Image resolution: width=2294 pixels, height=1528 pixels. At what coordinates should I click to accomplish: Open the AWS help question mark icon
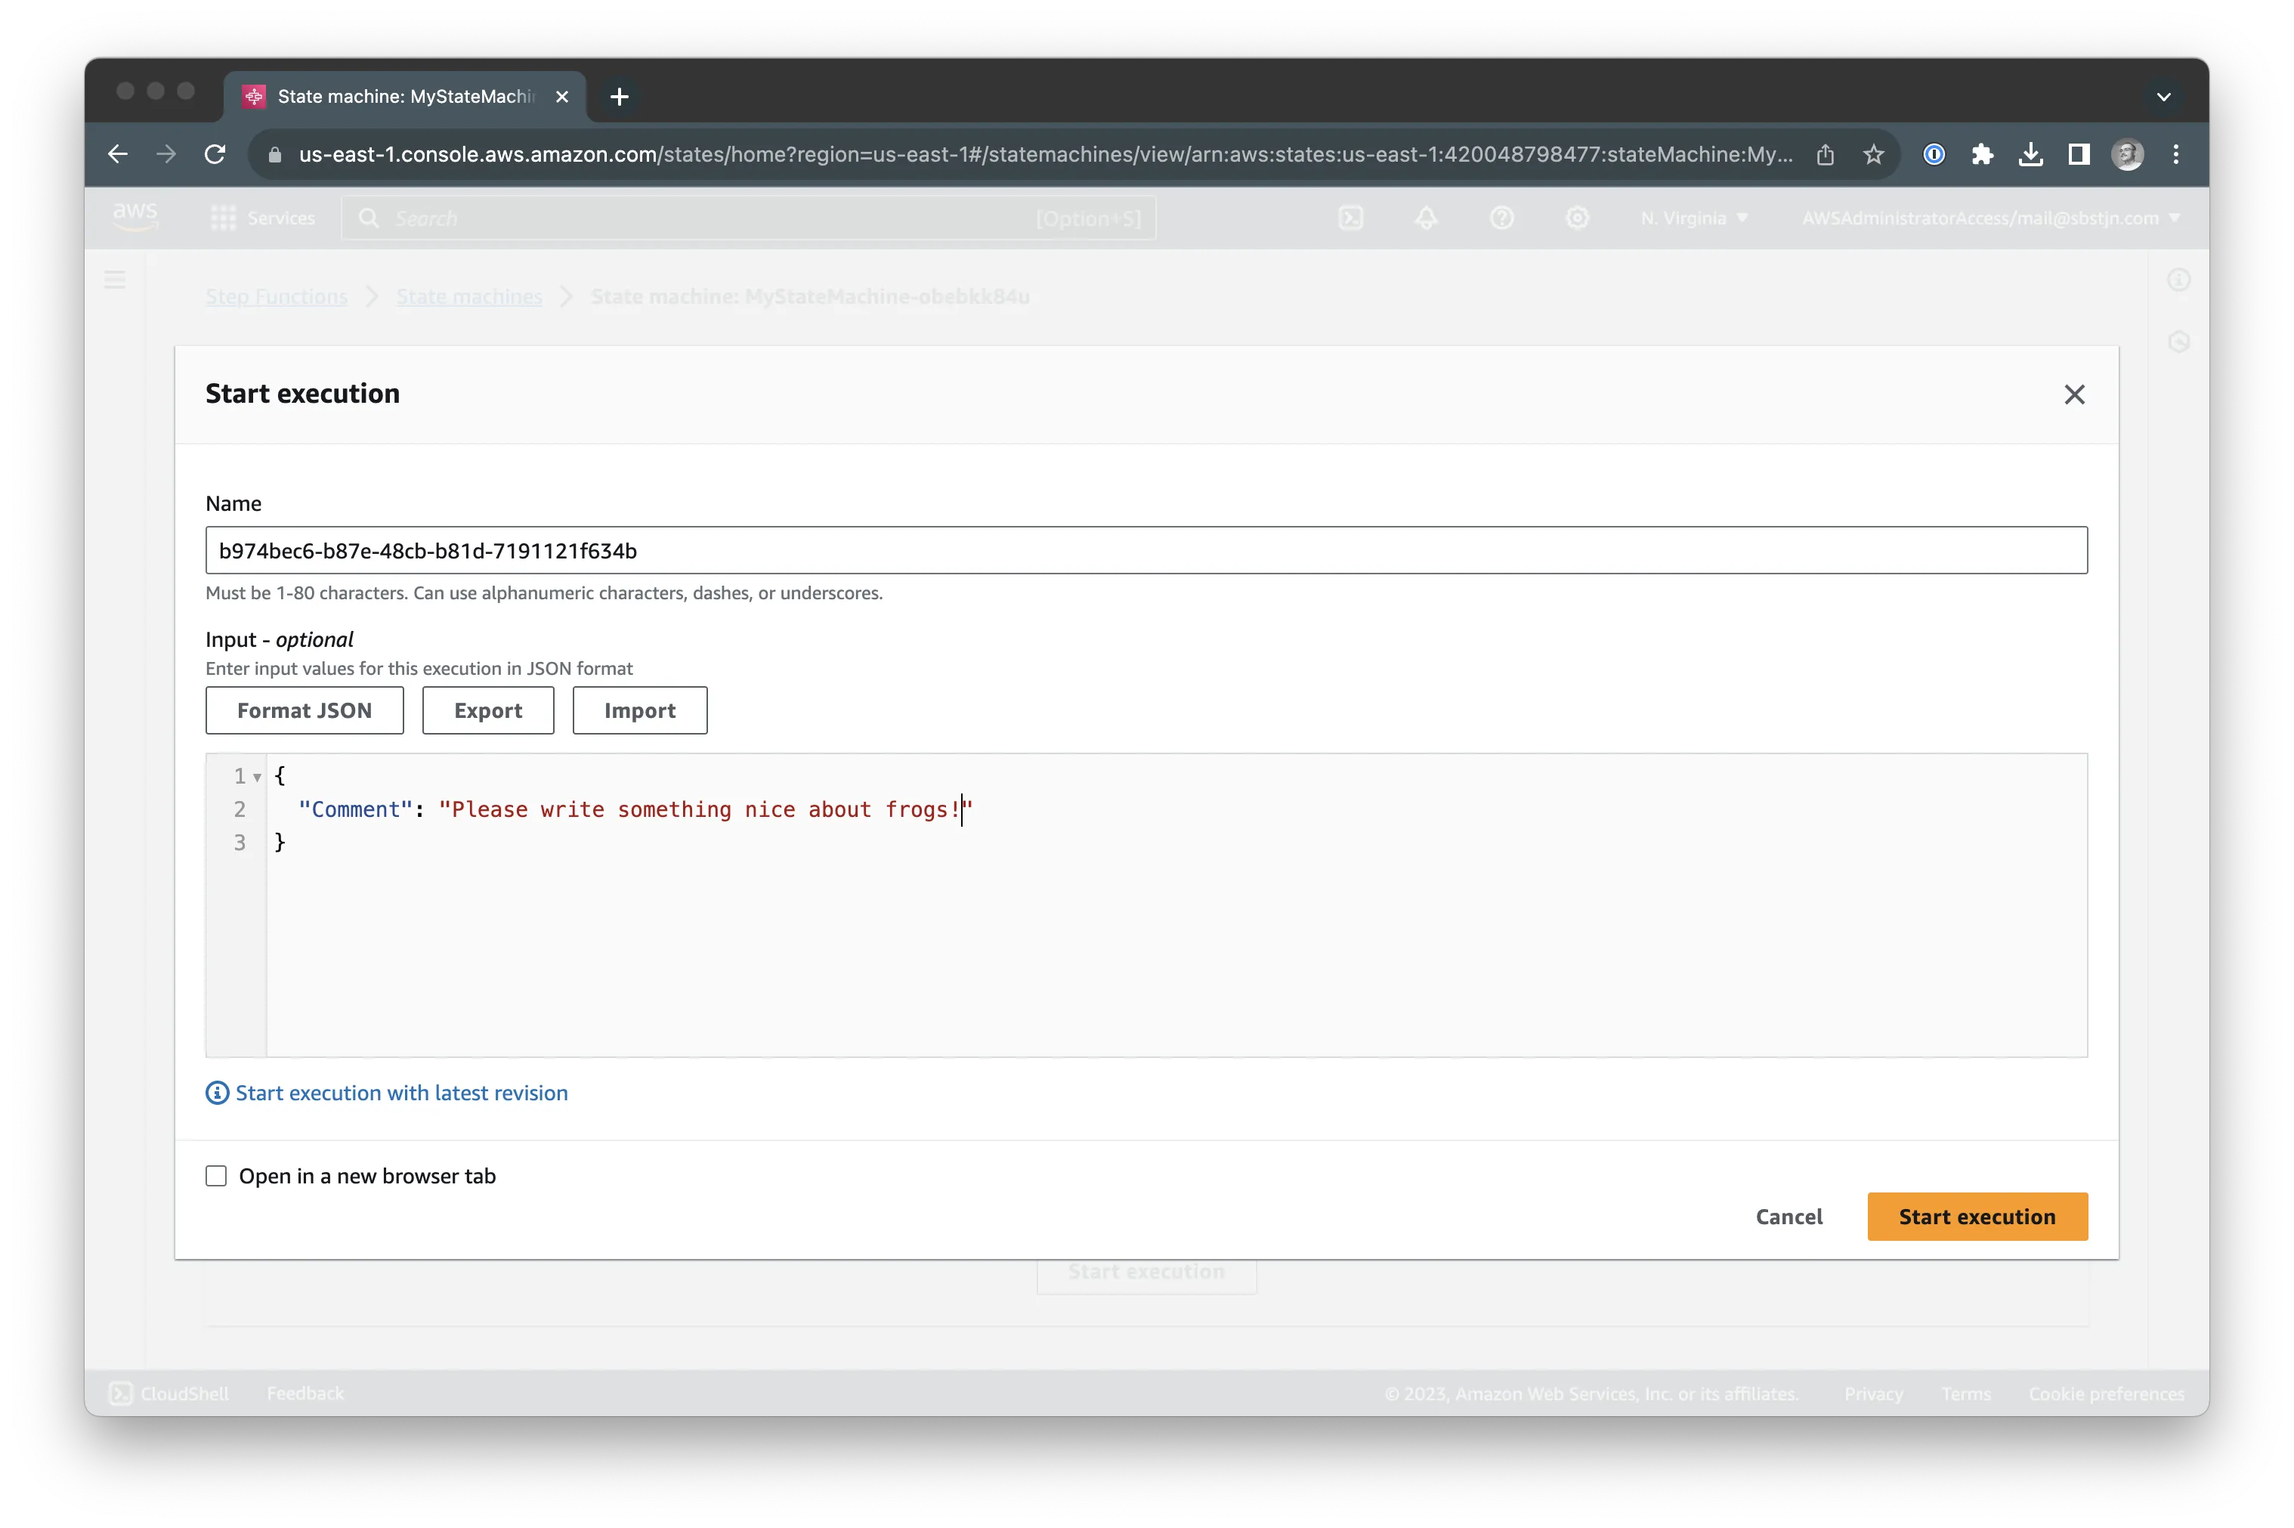1501,218
